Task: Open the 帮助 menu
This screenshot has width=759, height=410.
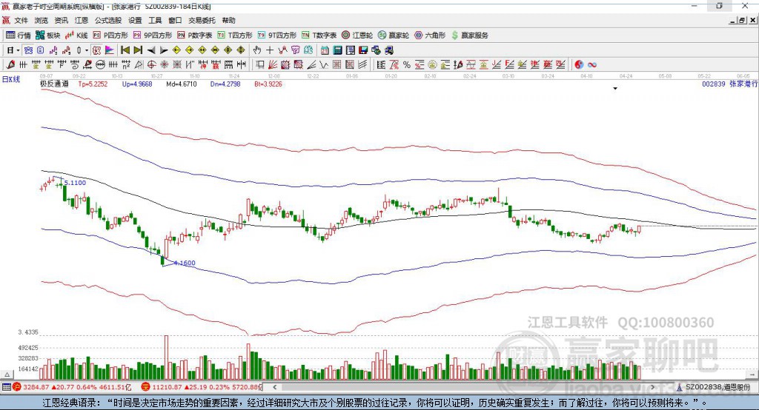Action: coord(228,20)
